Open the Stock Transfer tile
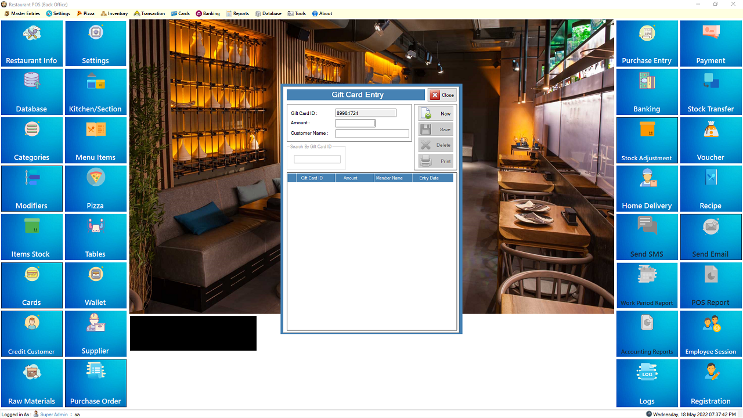The height and width of the screenshot is (418, 743). tap(710, 92)
